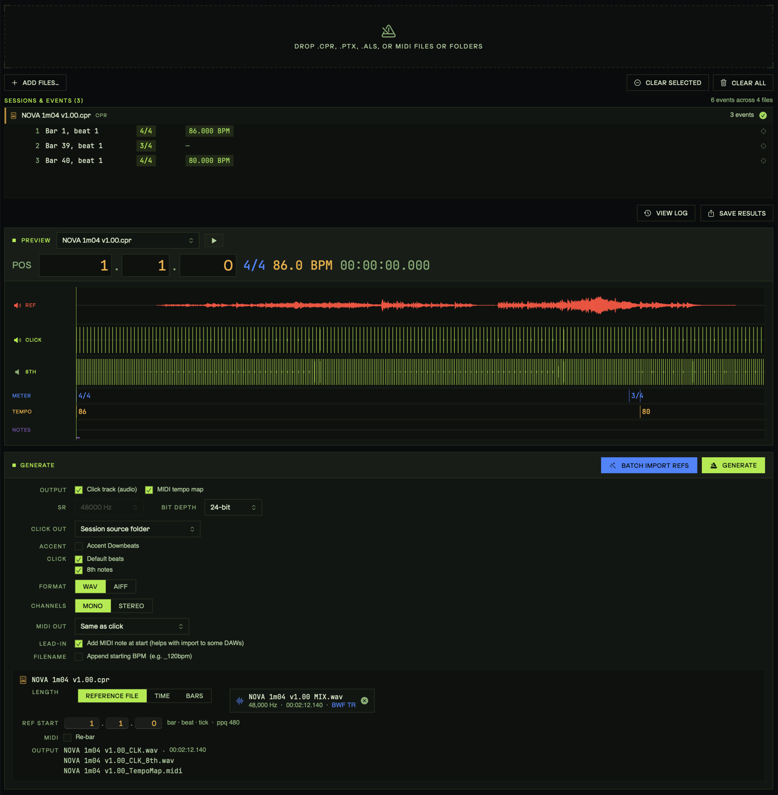
Task: Click the red REF waveform in preview
Action: 446,306
